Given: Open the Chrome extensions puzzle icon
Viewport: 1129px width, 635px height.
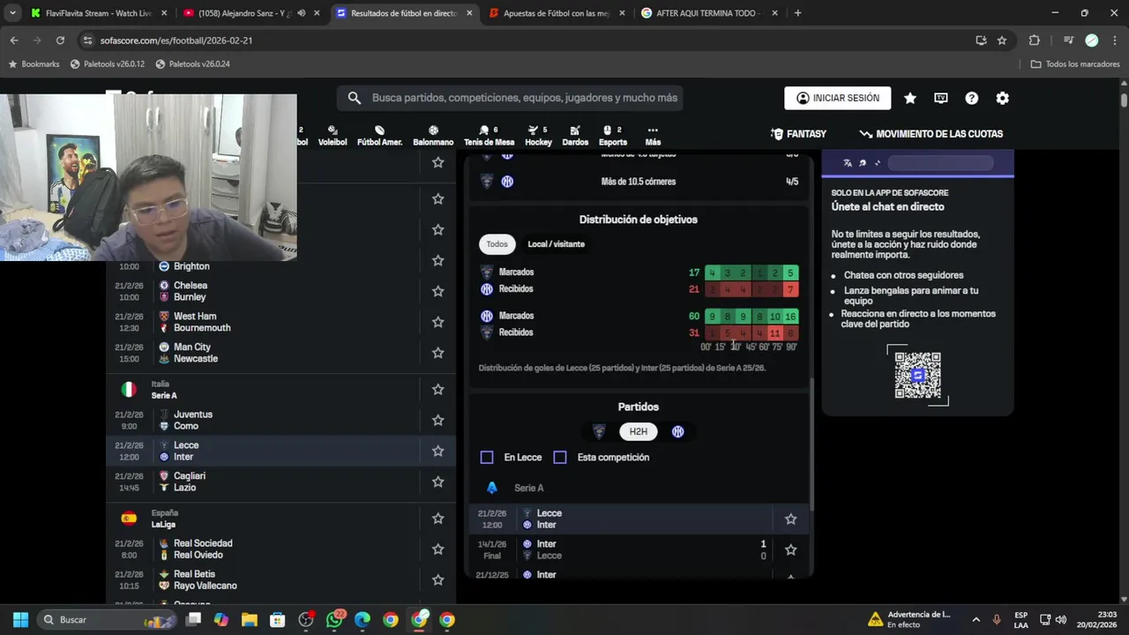Looking at the screenshot, I should coord(1035,41).
